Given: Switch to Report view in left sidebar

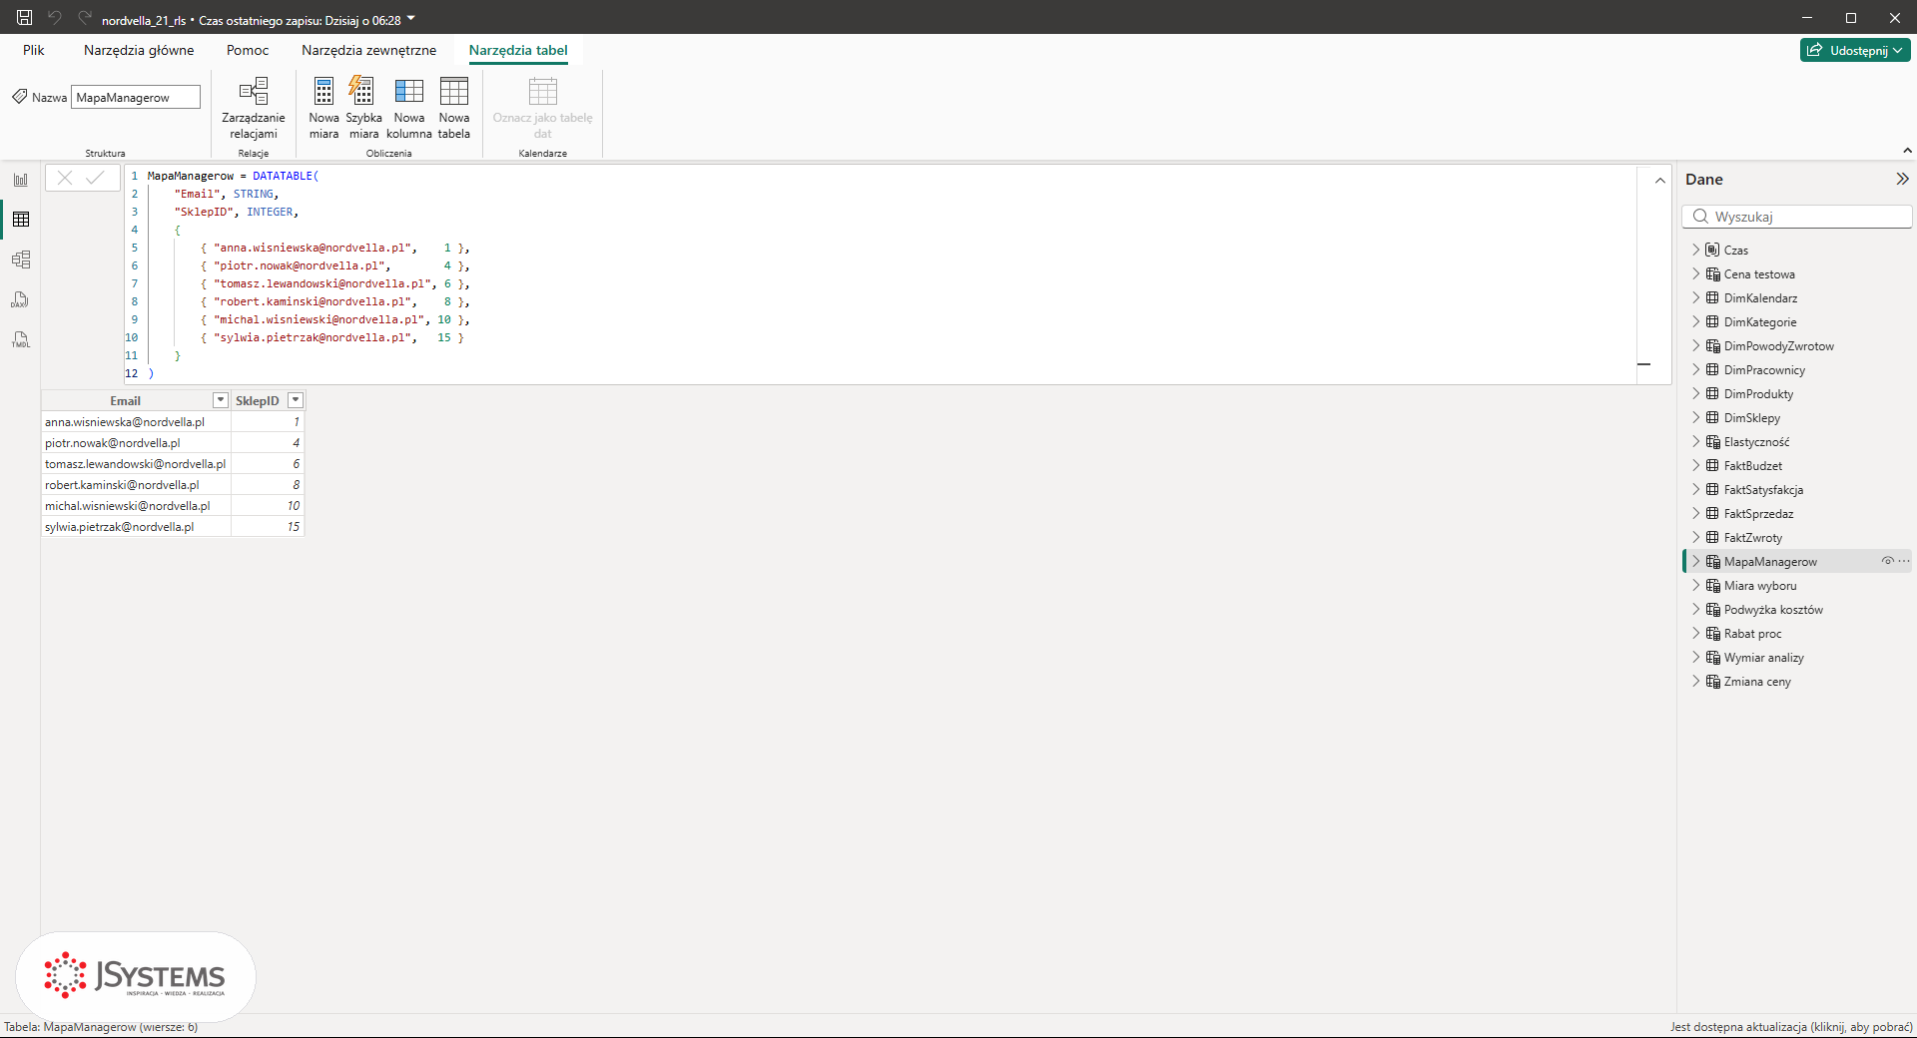Looking at the screenshot, I should coord(21,180).
